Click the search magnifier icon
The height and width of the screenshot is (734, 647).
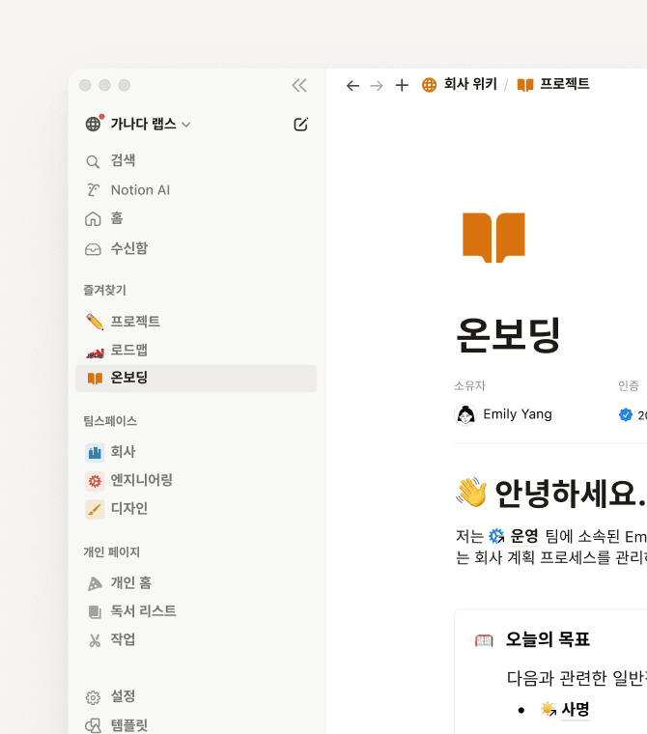click(93, 162)
